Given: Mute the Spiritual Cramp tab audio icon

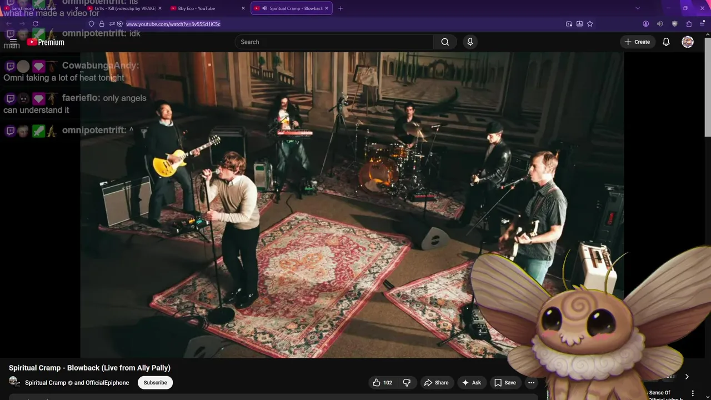Looking at the screenshot, I should click(264, 8).
